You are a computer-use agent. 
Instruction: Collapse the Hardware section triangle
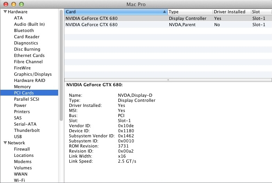click(x=5, y=12)
